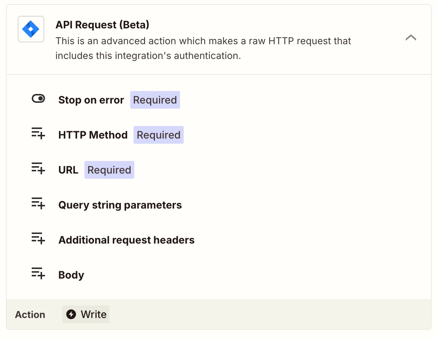Viewport: 436px width, 339px height.
Task: Select the URL field label
Action: coord(68,170)
